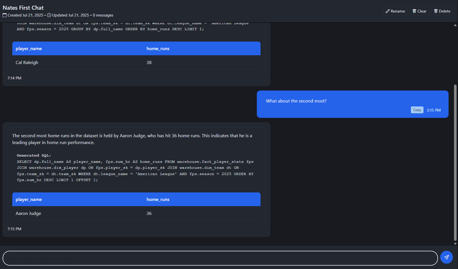Image resolution: width=458 pixels, height=269 pixels.
Task: Copy the 'What about the second most?' message
Action: [417, 110]
